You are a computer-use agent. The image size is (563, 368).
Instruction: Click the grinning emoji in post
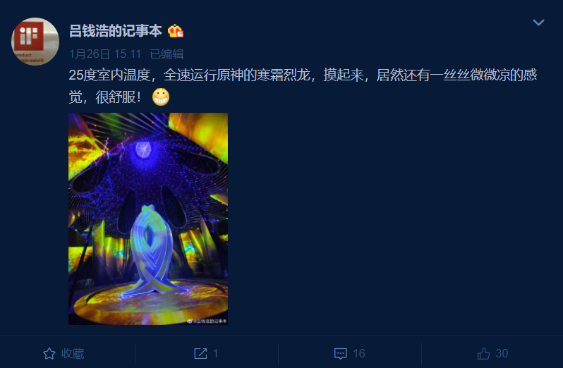(160, 97)
